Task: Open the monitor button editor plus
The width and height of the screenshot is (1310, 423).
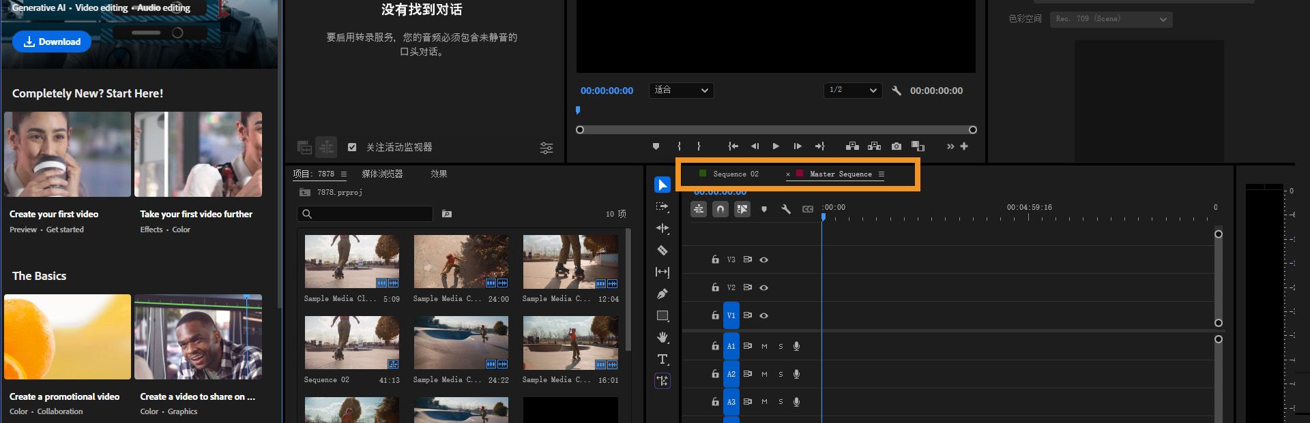Action: (964, 146)
